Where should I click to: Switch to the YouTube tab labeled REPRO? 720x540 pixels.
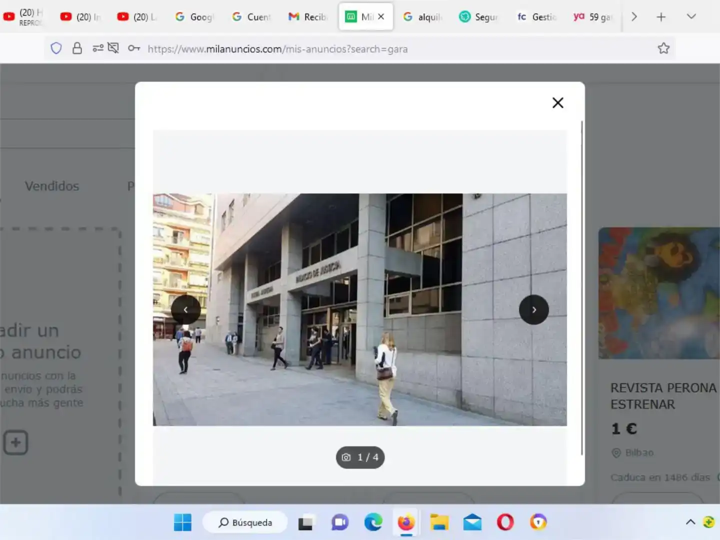[x=23, y=17]
